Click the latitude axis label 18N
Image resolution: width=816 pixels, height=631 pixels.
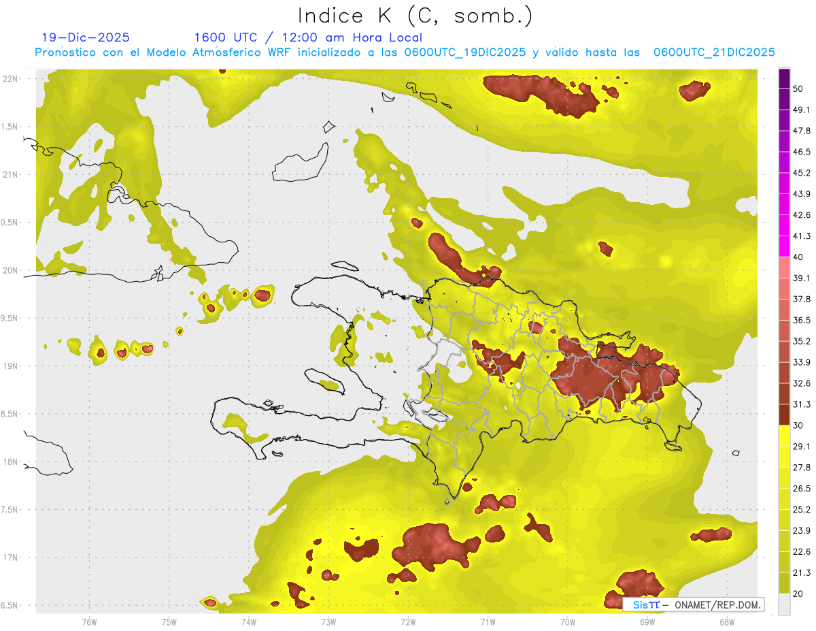(x=10, y=462)
